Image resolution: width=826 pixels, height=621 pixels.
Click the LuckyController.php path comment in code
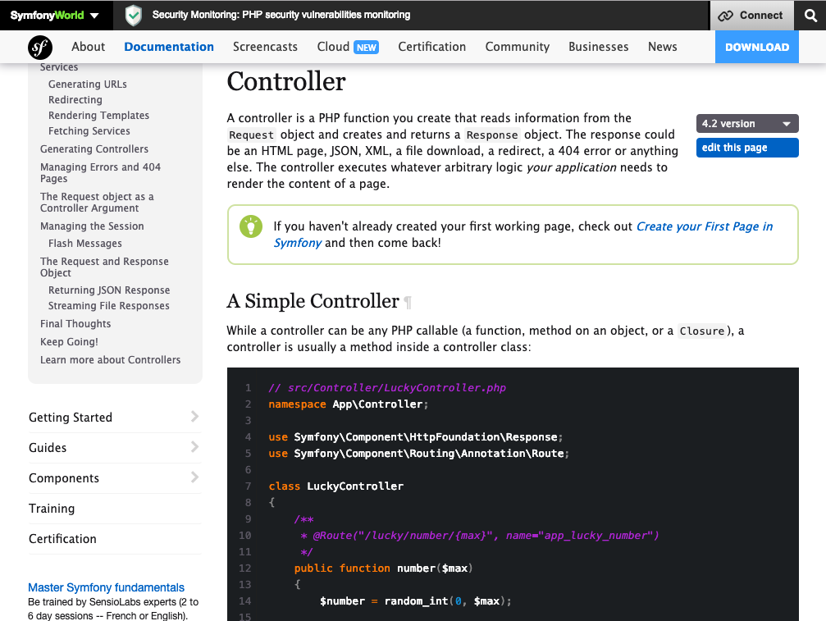(x=386, y=388)
